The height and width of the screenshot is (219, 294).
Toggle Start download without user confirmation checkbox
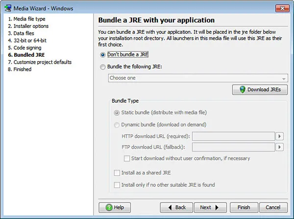pos(127,158)
